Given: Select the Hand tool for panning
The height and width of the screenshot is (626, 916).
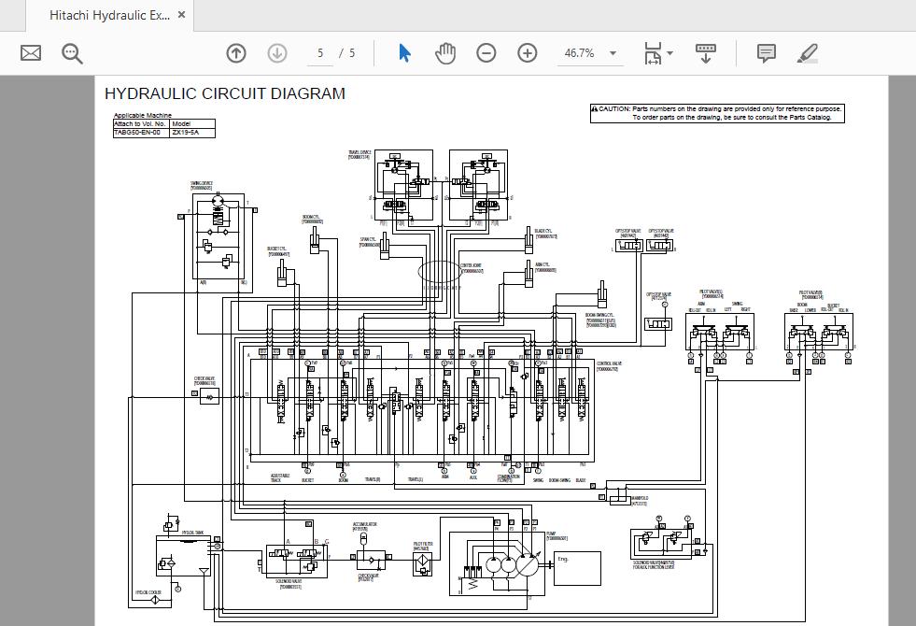Looking at the screenshot, I should point(445,53).
